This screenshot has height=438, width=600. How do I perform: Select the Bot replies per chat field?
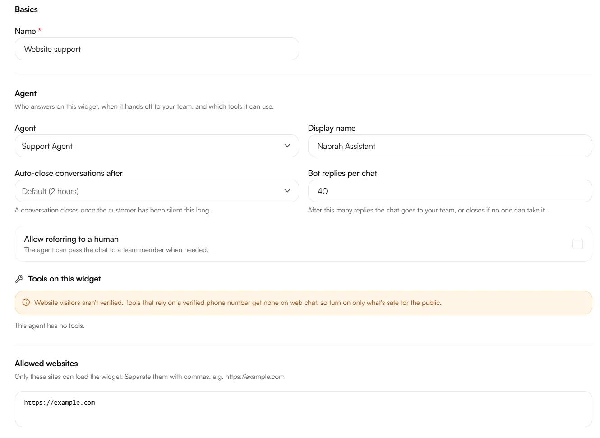point(450,191)
